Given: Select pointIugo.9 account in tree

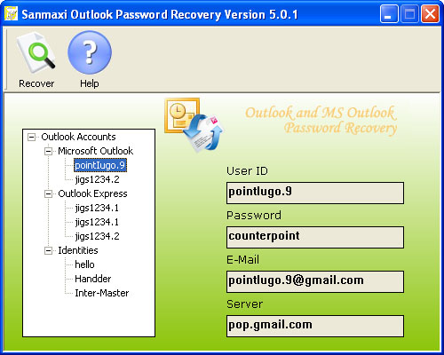Looking at the screenshot, I should 100,165.
